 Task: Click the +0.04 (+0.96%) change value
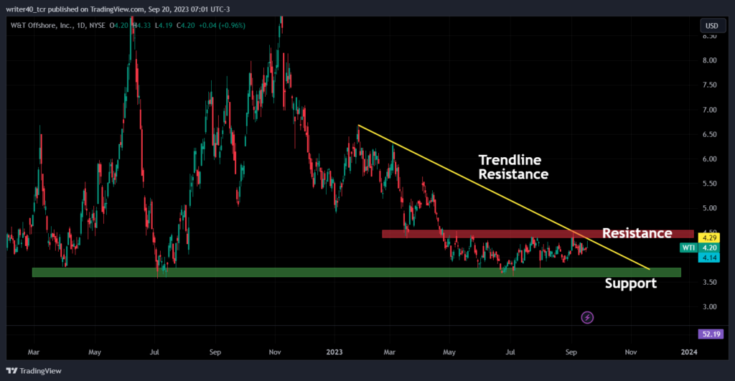tap(222, 25)
